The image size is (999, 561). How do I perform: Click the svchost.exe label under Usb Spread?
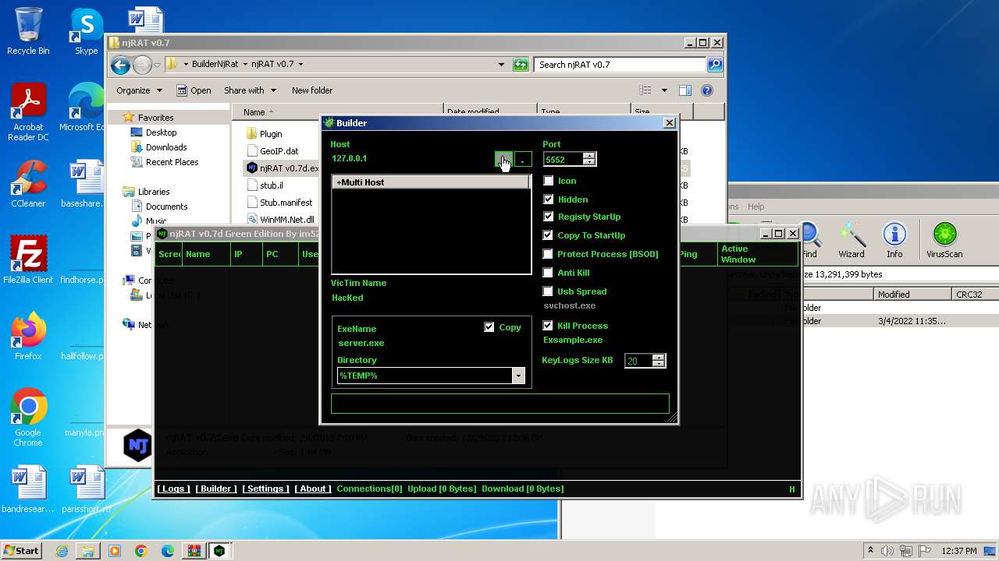569,305
